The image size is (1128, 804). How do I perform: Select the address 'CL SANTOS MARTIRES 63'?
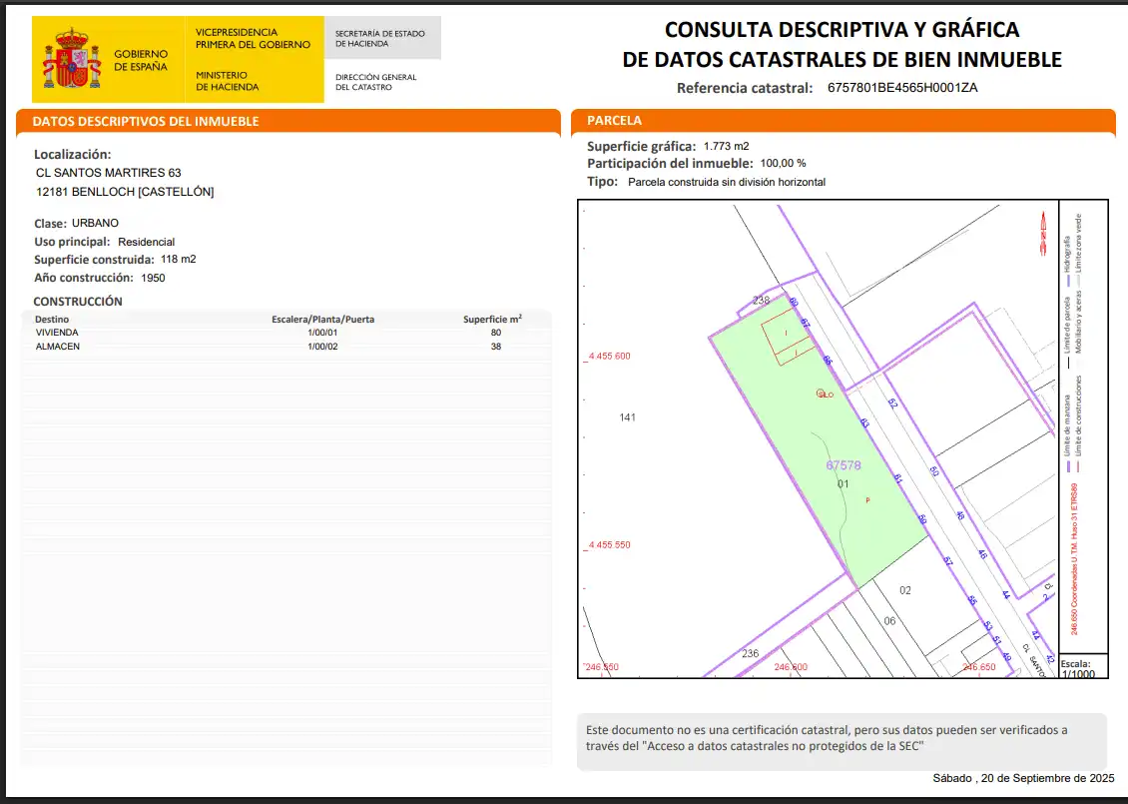click(x=109, y=173)
